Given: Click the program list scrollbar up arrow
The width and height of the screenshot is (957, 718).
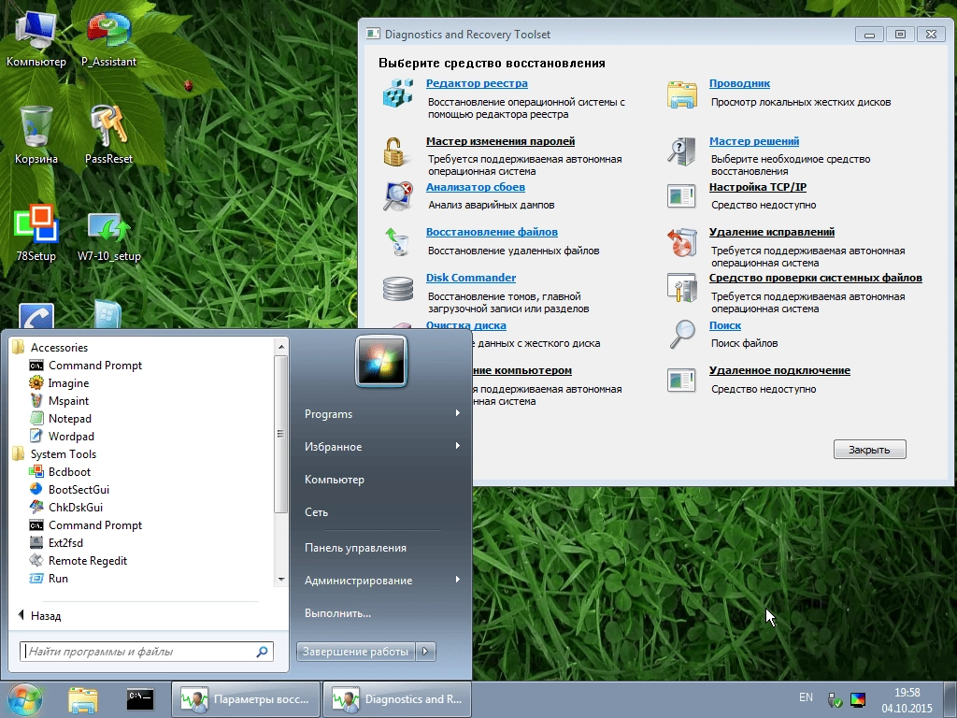Looking at the screenshot, I should point(280,347).
